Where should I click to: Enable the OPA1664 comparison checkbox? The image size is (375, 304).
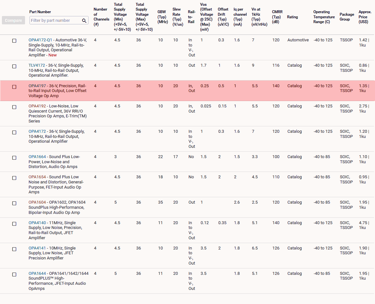(x=14, y=157)
